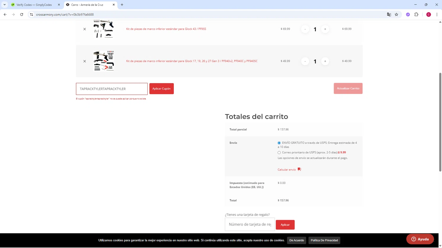Image resolution: width=442 pixels, height=248 pixels.
Task: Click the scrollbar down arrow
Action: (440, 246)
